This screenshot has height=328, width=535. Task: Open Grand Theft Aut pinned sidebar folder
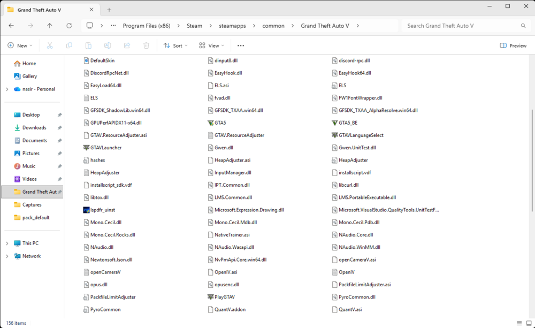pos(33,192)
